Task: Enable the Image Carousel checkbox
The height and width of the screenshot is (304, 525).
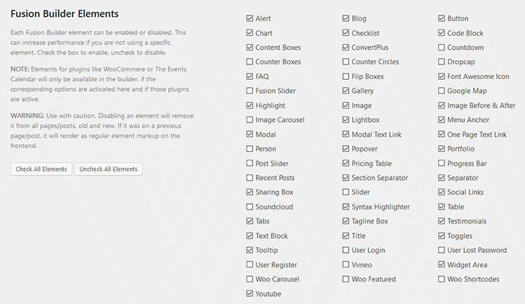Action: [x=249, y=120]
